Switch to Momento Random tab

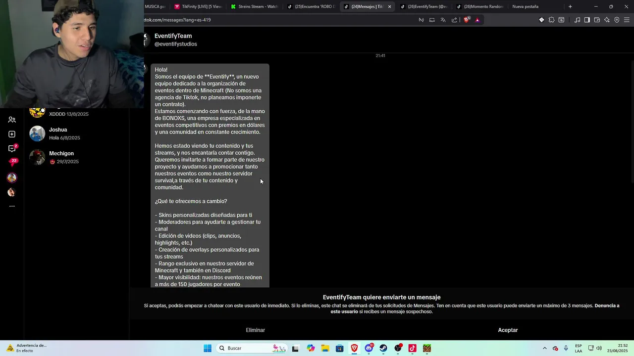coord(480,6)
